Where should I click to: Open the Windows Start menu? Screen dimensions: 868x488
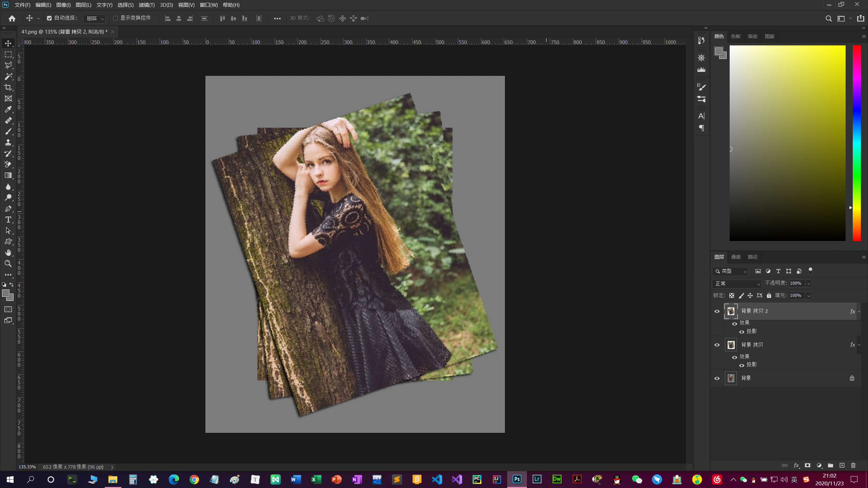click(x=10, y=480)
